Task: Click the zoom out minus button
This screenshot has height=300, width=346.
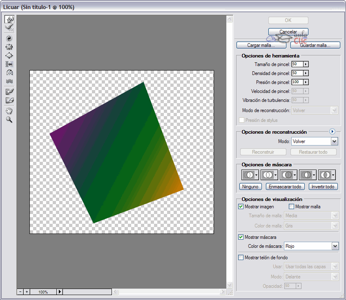Action: coord(20,292)
